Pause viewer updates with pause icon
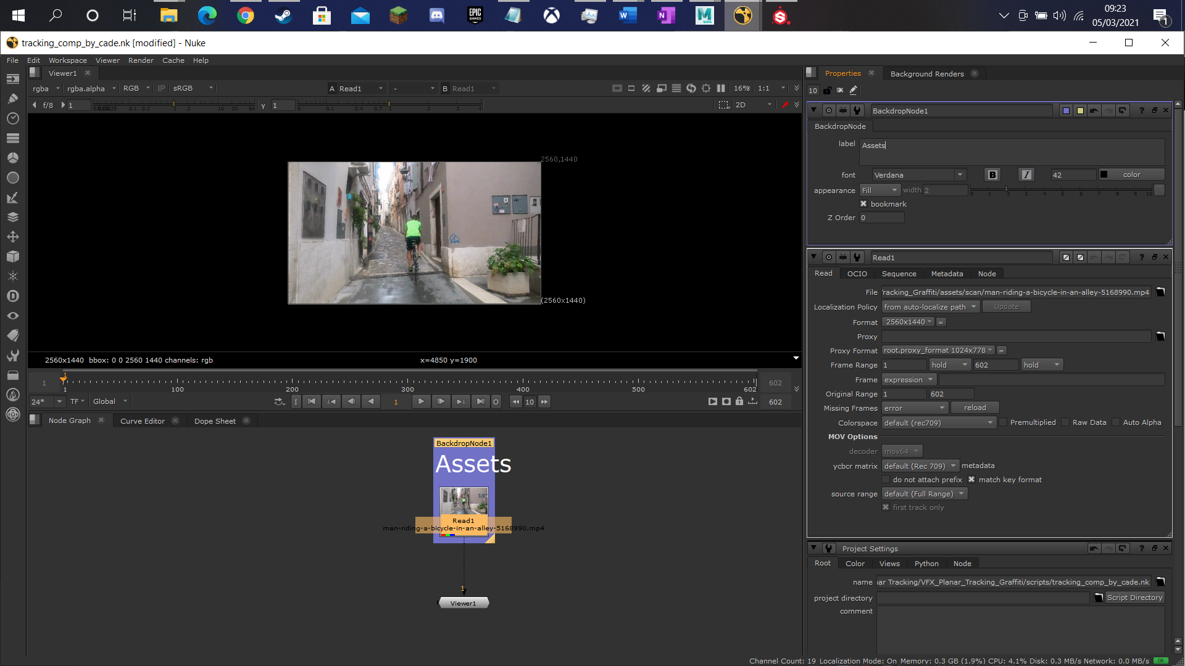This screenshot has width=1185, height=666. pos(721,88)
